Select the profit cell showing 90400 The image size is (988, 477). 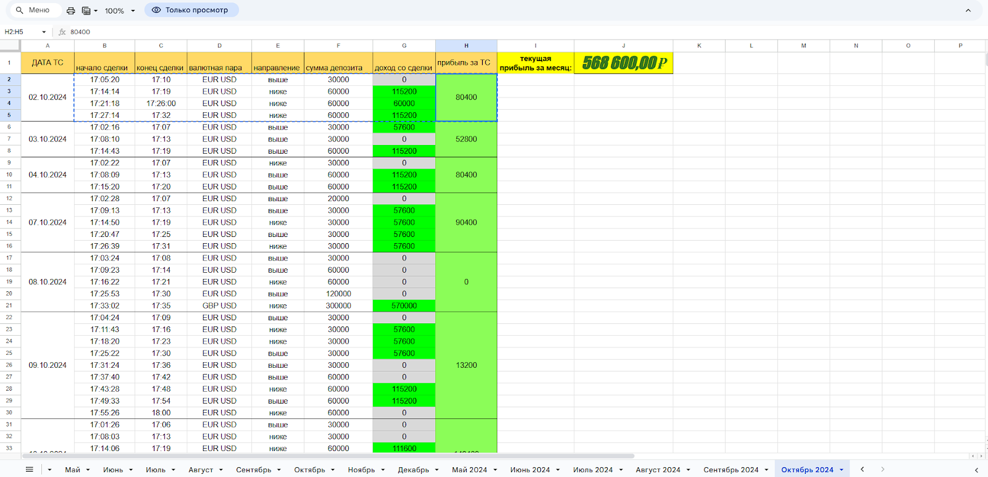(x=466, y=222)
